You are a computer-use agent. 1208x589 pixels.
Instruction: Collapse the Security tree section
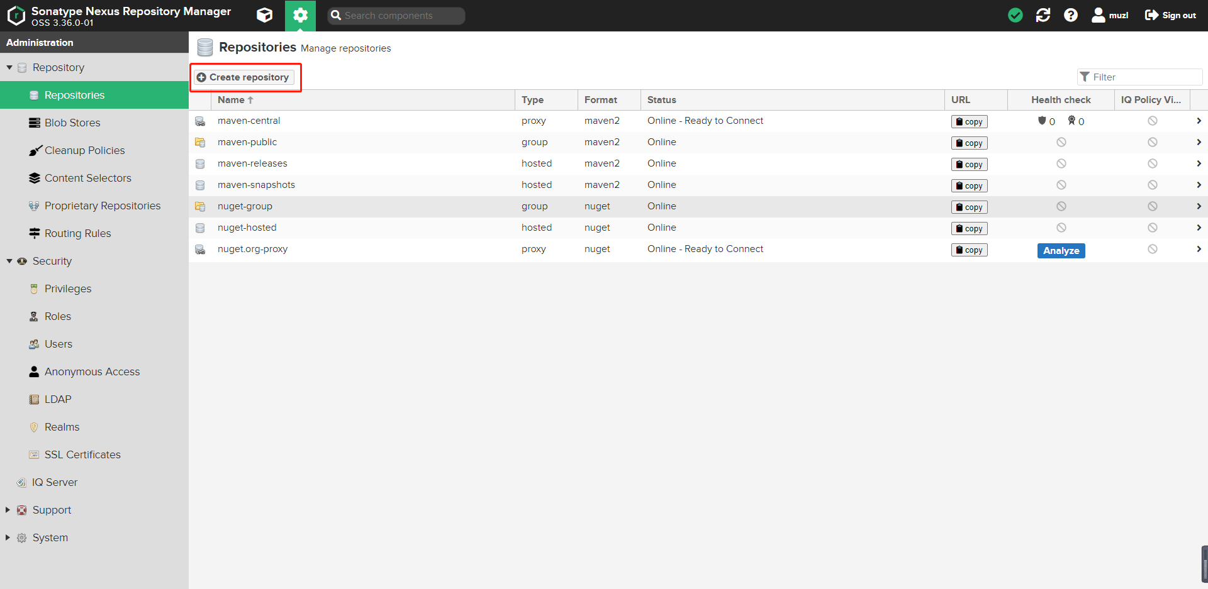click(9, 261)
